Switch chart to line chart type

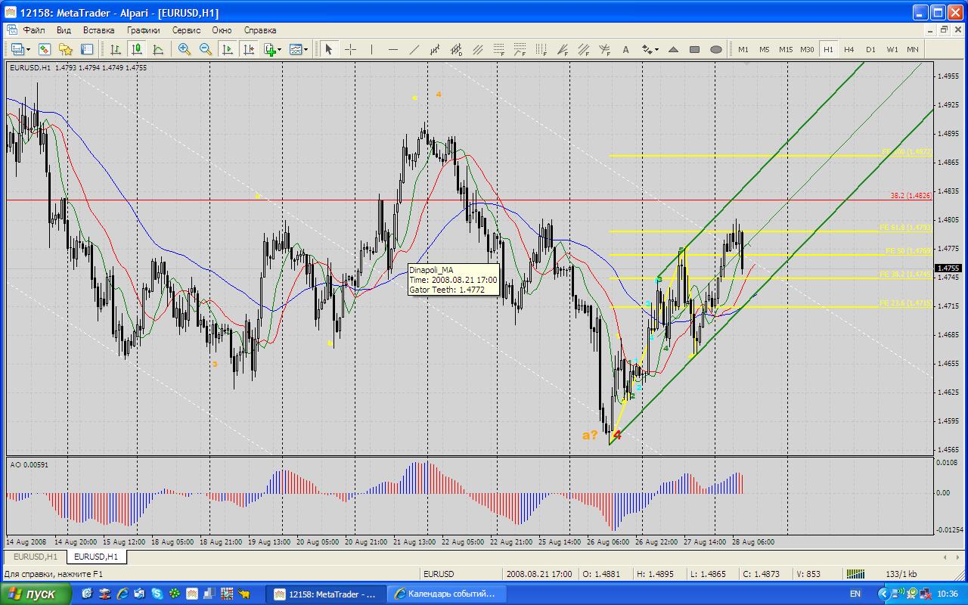(158, 49)
